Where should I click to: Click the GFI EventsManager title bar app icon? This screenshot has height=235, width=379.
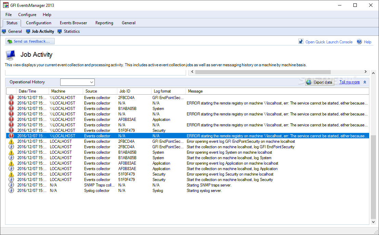[5, 5]
